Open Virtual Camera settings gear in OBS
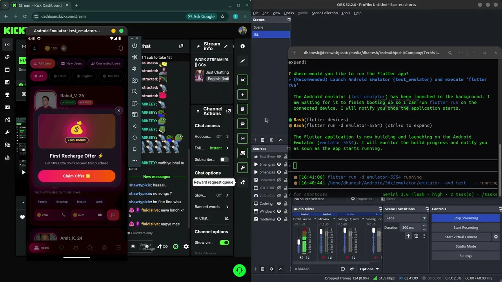 tap(496, 237)
